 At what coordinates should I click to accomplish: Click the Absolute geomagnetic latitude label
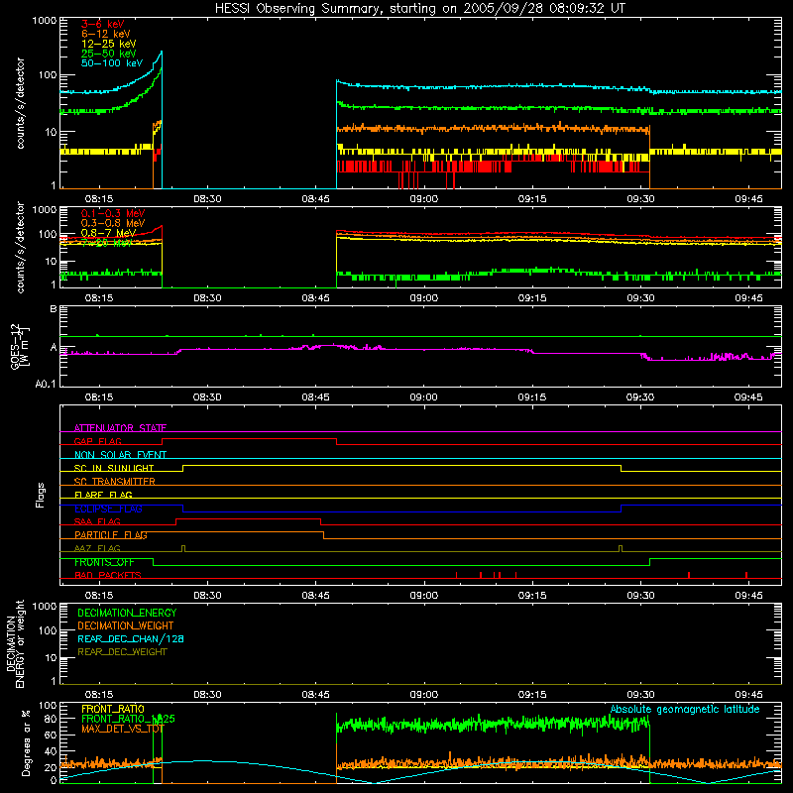685,709
